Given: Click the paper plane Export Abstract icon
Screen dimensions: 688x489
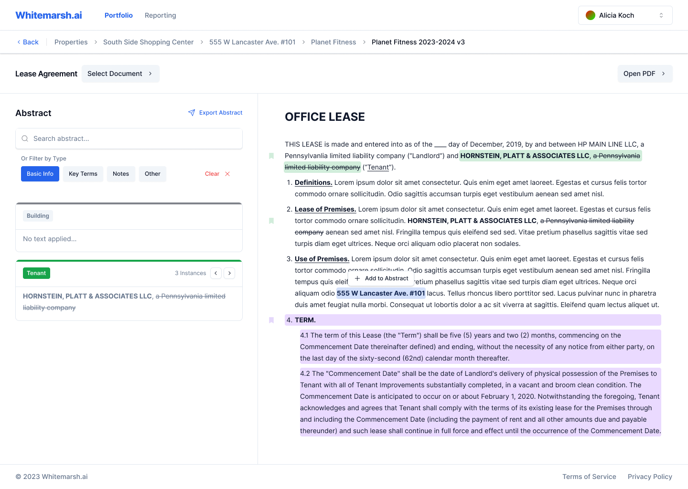Looking at the screenshot, I should (x=192, y=113).
